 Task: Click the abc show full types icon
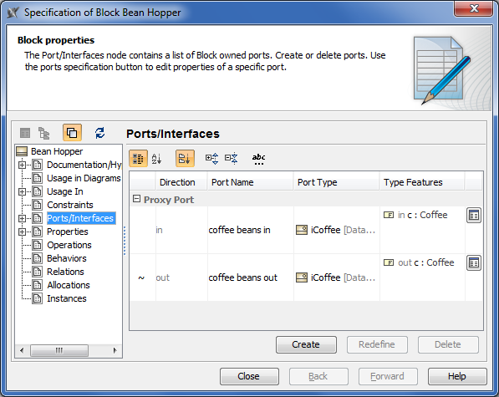click(x=259, y=159)
